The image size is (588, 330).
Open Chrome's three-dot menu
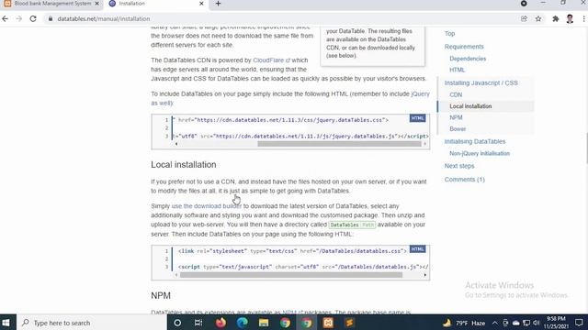584,18
